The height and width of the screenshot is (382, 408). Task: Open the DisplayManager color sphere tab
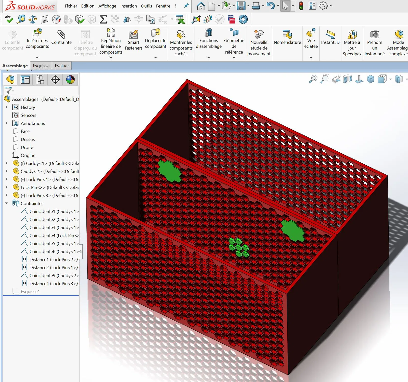(x=70, y=80)
